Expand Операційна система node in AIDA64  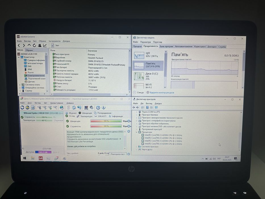(20, 88)
